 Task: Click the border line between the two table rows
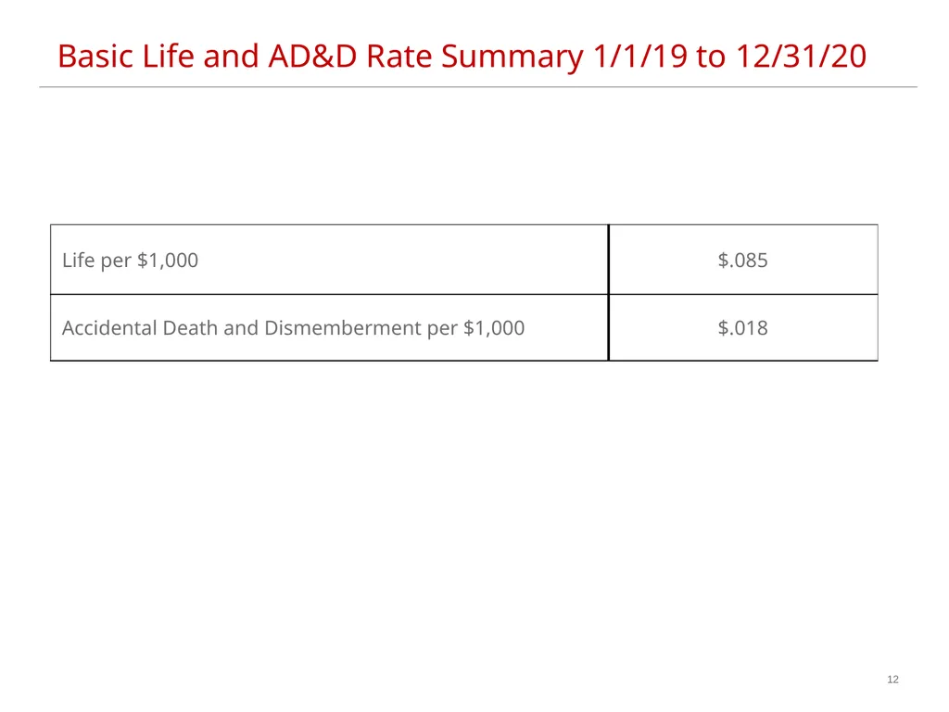pyautogui.click(x=464, y=294)
